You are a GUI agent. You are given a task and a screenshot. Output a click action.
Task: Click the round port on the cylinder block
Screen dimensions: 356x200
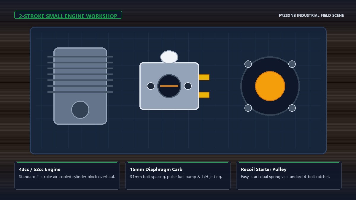[80, 110]
